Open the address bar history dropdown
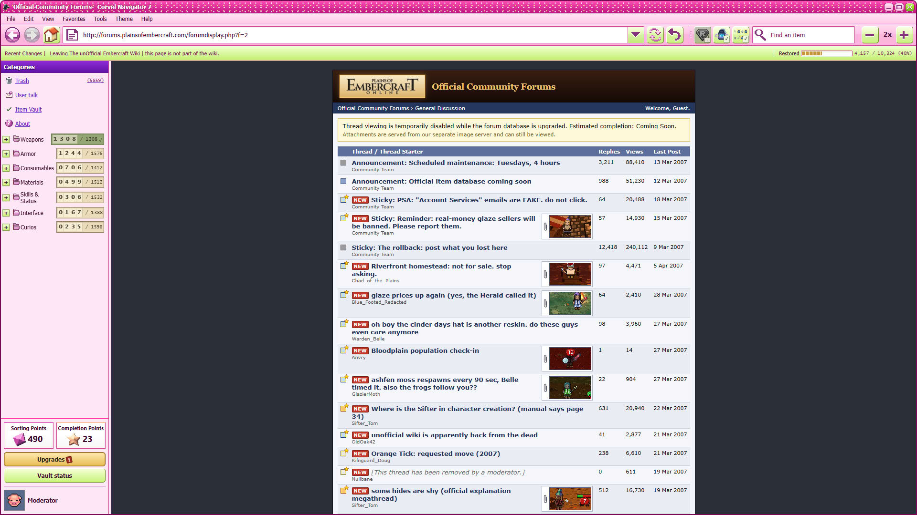The width and height of the screenshot is (917, 515). click(x=636, y=35)
